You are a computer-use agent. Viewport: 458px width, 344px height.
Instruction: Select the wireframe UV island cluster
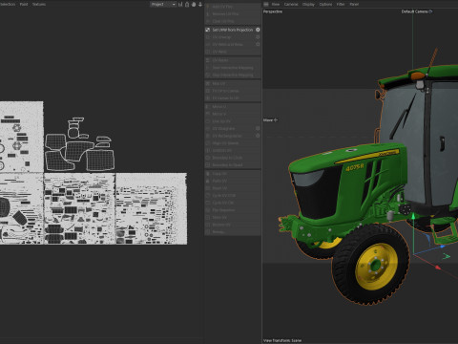tap(79, 144)
